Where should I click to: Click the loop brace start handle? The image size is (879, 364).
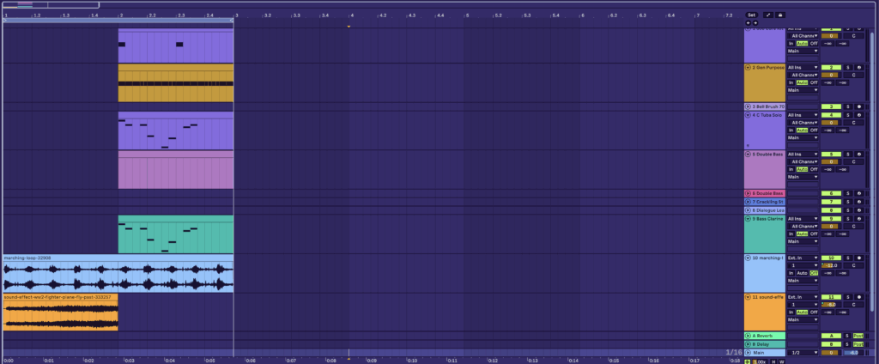click(x=4, y=21)
